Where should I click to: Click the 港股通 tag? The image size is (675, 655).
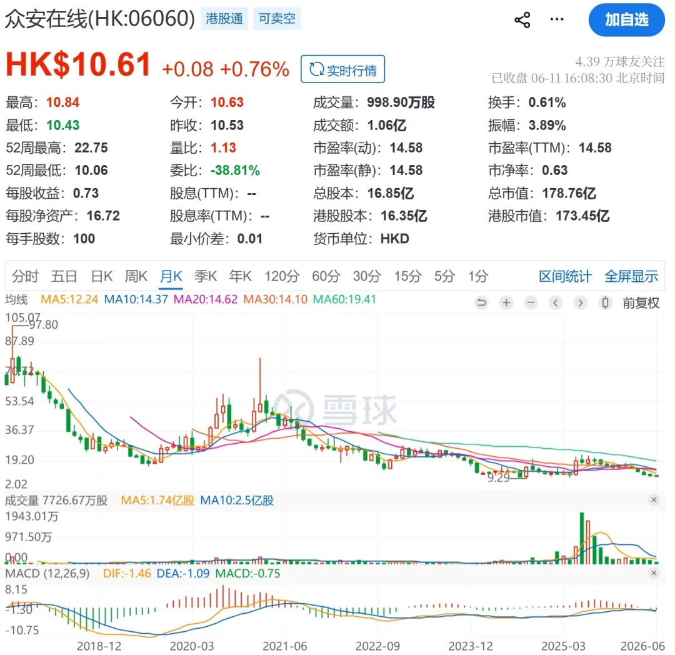pyautogui.click(x=224, y=19)
